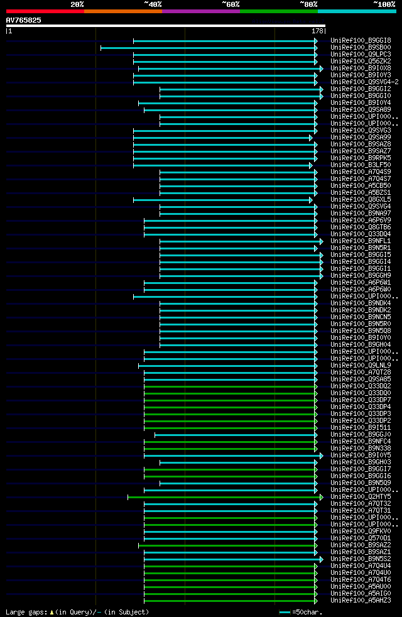
Task: Select the UniRef100_A5AHZ3 label
Action: tap(361, 601)
